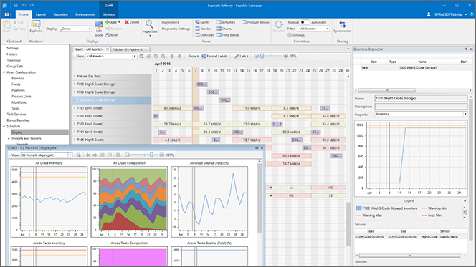Select Topology in the navigation tree

[14, 60]
